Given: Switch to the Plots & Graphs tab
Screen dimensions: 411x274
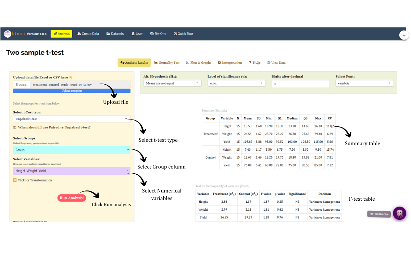Looking at the screenshot, I should [x=199, y=63].
